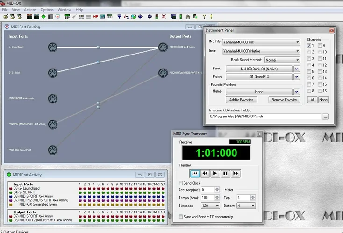Click Remove Favorite button
This screenshot has height=233, width=343.
point(284,100)
